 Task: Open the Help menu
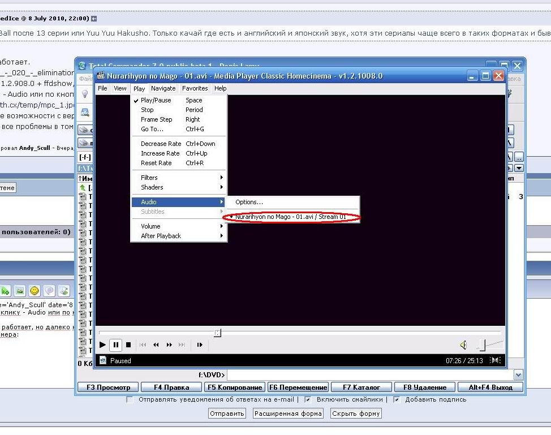220,88
